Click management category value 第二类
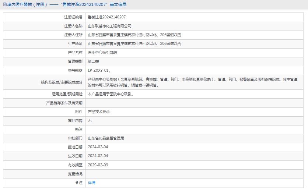308x191 pixels. pyautogui.click(x=93, y=61)
